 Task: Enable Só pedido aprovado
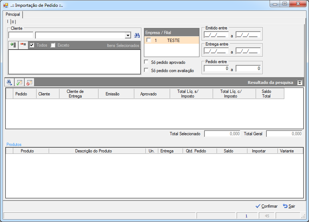pos(146,62)
